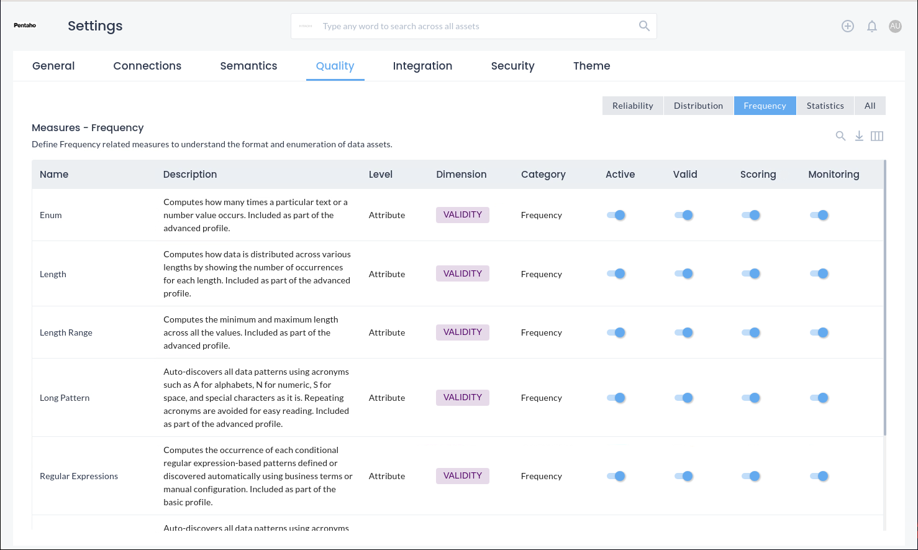Toggle Active switch for Enum
This screenshot has height=550, width=918.
(x=616, y=215)
